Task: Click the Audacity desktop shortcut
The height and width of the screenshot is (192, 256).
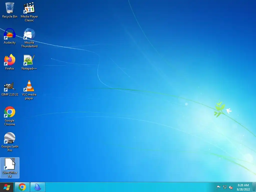Action: (10, 36)
